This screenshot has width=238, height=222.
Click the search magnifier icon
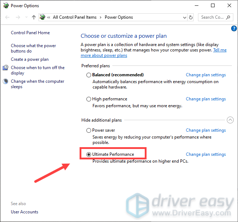228,17
